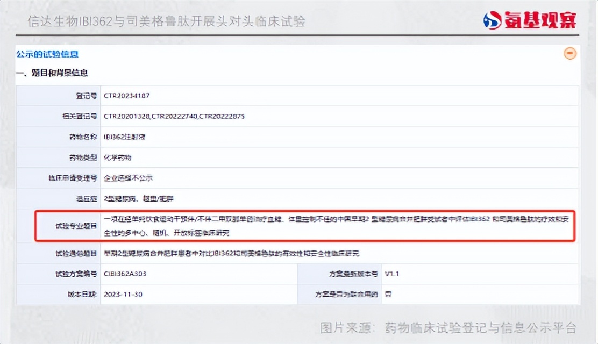Click the 试验专业题目 row label
This screenshot has height=344, width=598.
pyautogui.click(x=76, y=226)
